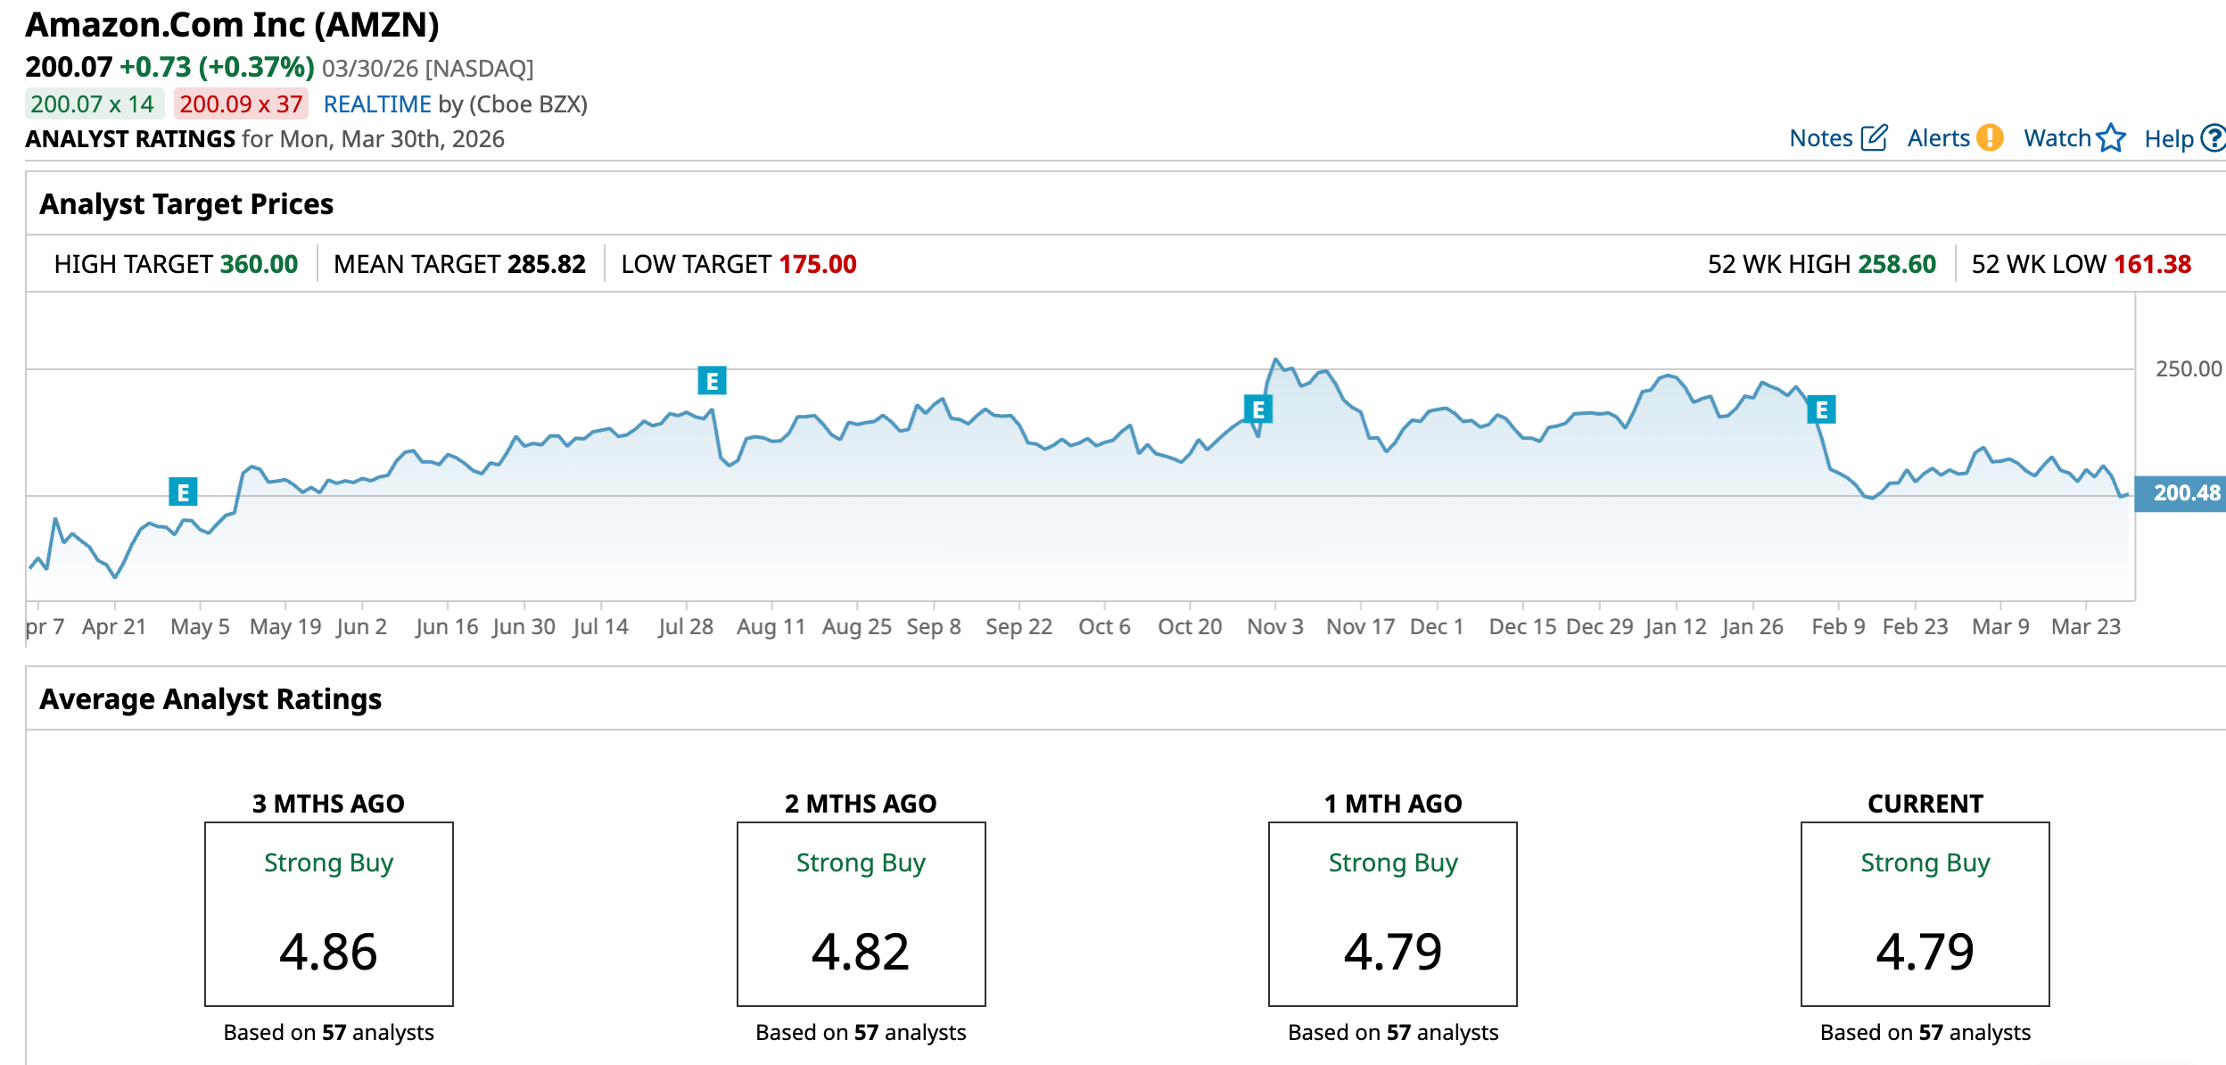Click the earnings E marker near May 5
Image resolution: width=2226 pixels, height=1065 pixels.
tap(183, 491)
